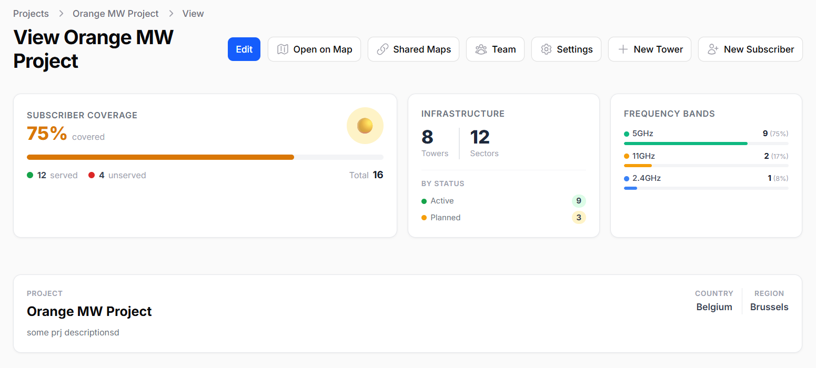This screenshot has height=368, width=816.
Task: Click the breadcrumb chevron after Orange MW Project
Action: pos(170,14)
